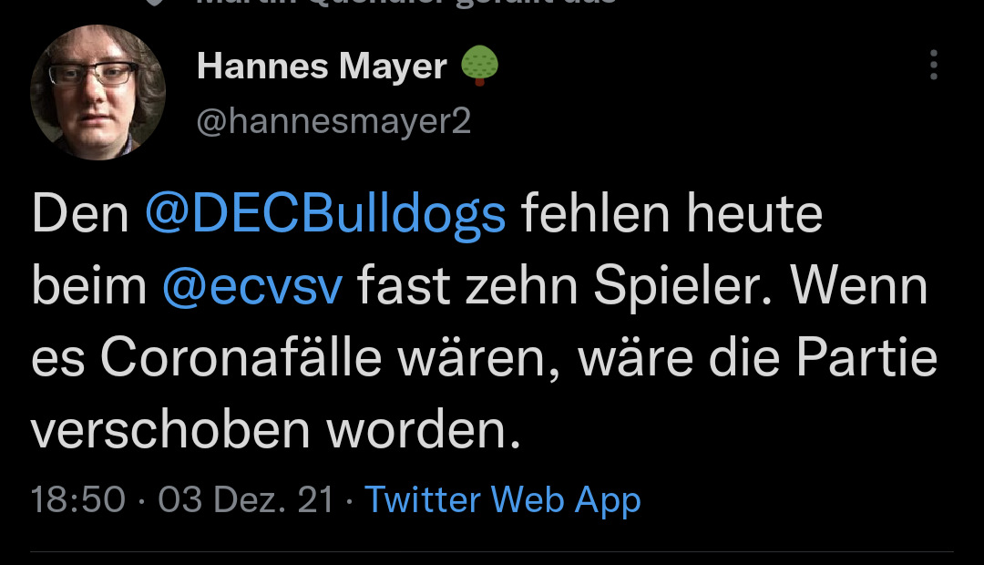Click Hannes Mayer's profile picture
The width and height of the screenshot is (984, 565).
(x=98, y=92)
